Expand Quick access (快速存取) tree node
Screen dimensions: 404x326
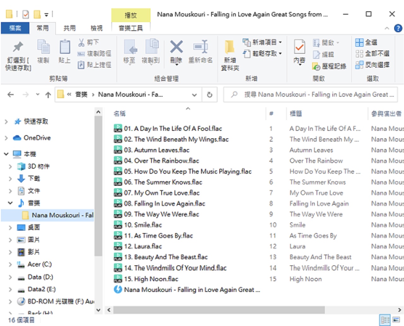click(x=6, y=122)
